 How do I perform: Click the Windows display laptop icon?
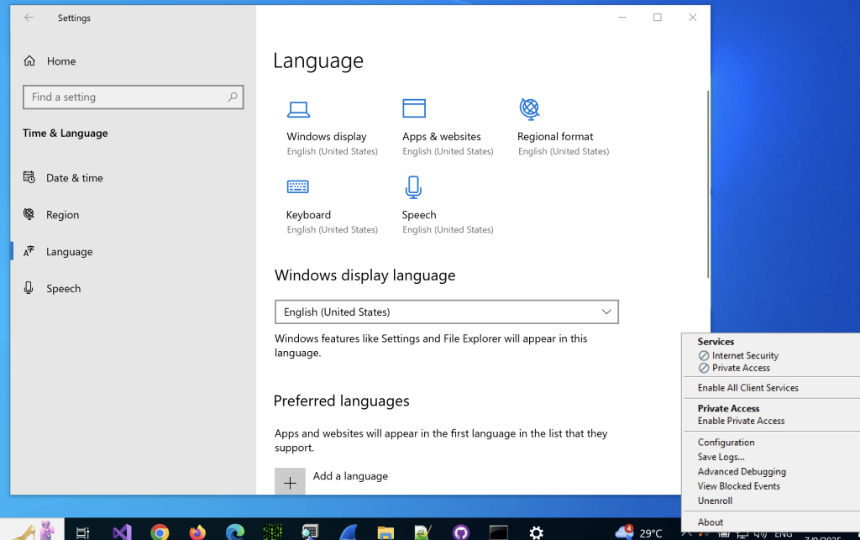tap(298, 110)
